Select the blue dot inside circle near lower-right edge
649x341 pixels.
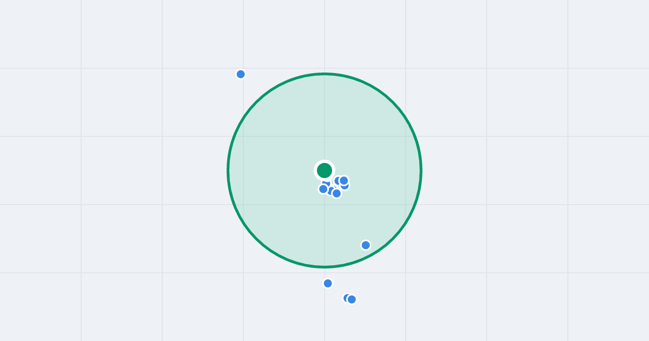(x=366, y=245)
